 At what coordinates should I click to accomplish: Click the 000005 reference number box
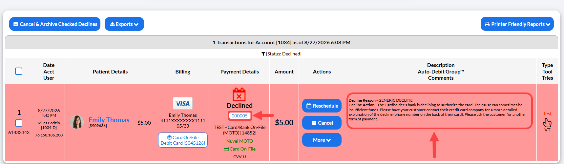pos(240,116)
